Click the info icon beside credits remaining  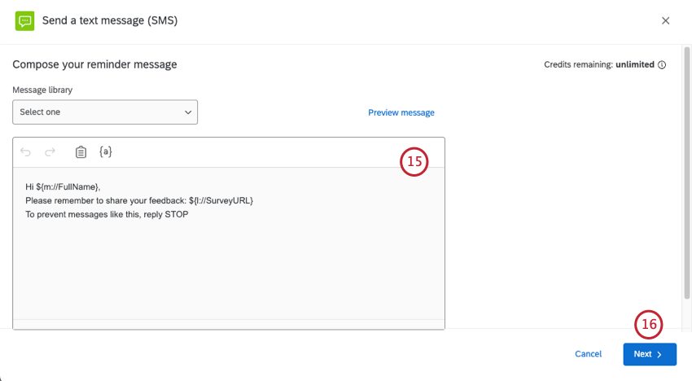click(x=662, y=65)
